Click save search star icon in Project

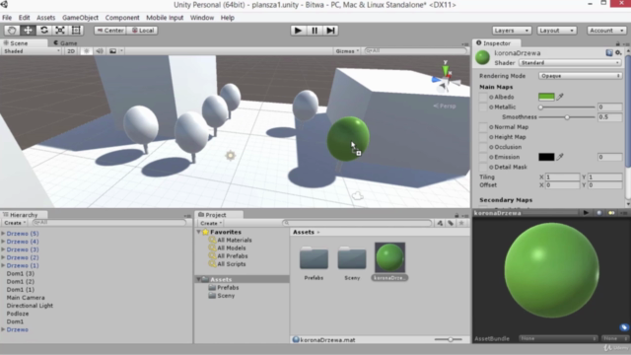click(x=461, y=223)
